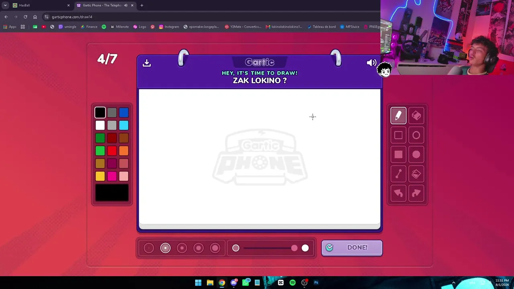
Task: Close the HaxBall tab
Action: tap(68, 5)
